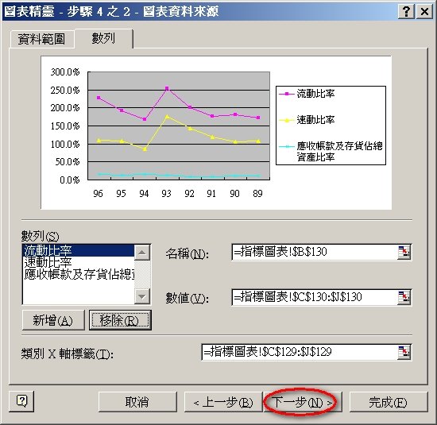Click the range selector icon in 數值 field
437x425 pixels.
(x=404, y=297)
